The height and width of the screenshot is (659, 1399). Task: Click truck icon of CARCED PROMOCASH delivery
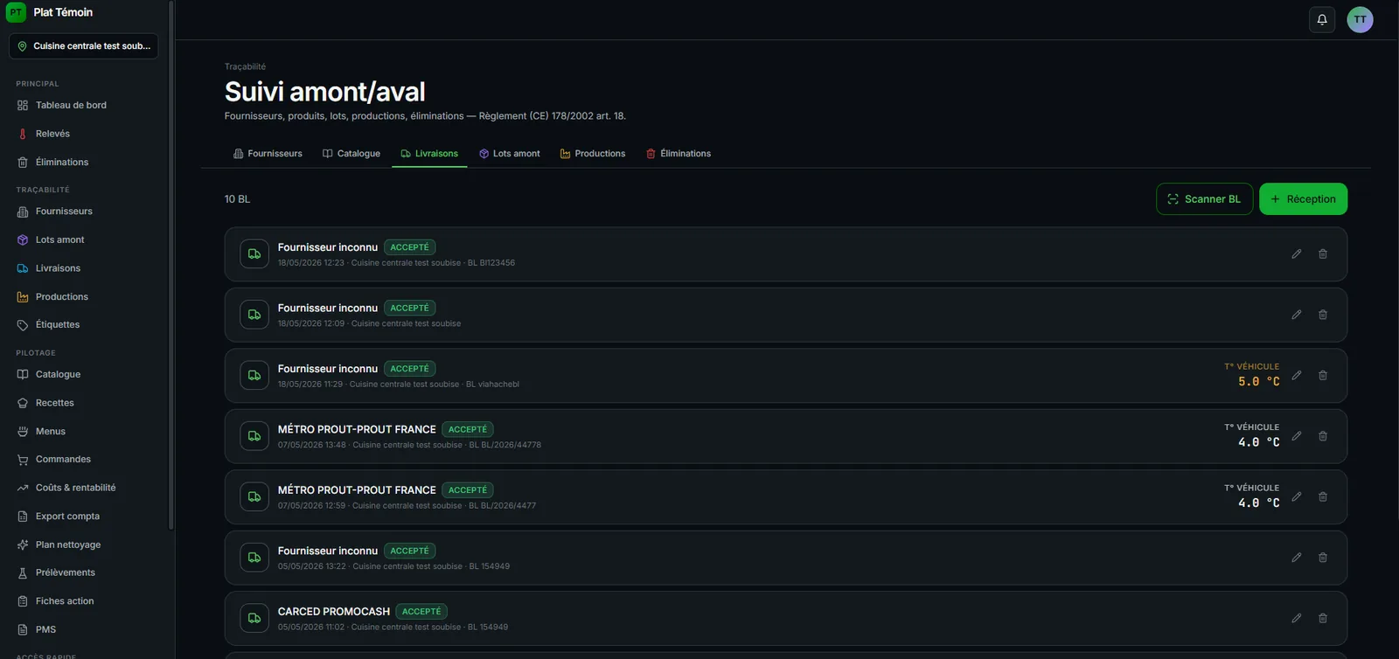(x=254, y=618)
